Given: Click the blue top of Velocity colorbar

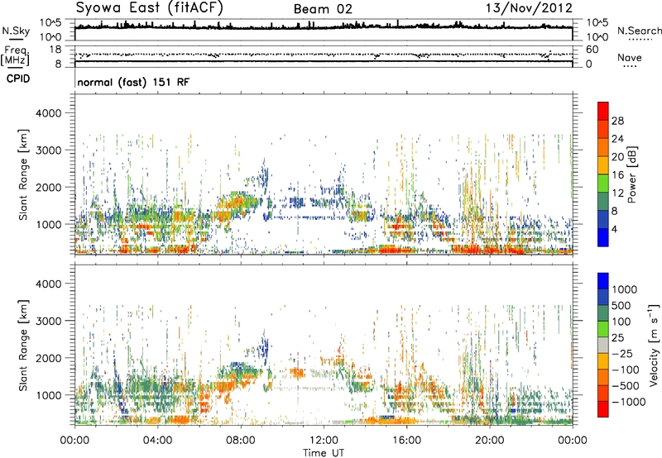Looking at the screenshot, I should 603,281.
